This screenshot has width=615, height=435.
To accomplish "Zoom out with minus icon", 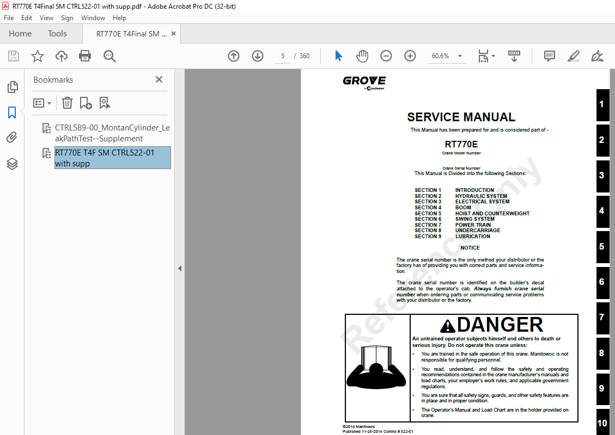I will 386,56.
